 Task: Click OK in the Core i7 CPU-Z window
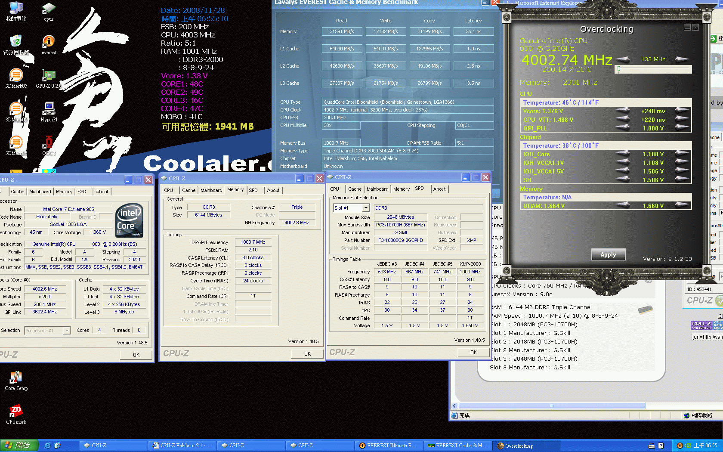pos(136,355)
